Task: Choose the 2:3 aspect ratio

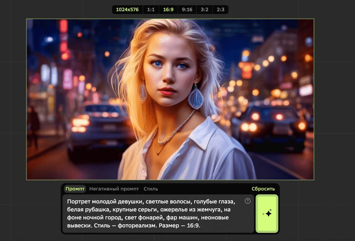Action: coord(221,10)
